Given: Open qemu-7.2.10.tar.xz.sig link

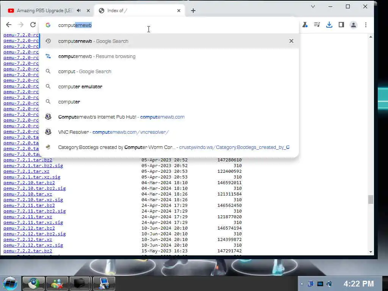Looking at the screenshot, I should [33, 200].
